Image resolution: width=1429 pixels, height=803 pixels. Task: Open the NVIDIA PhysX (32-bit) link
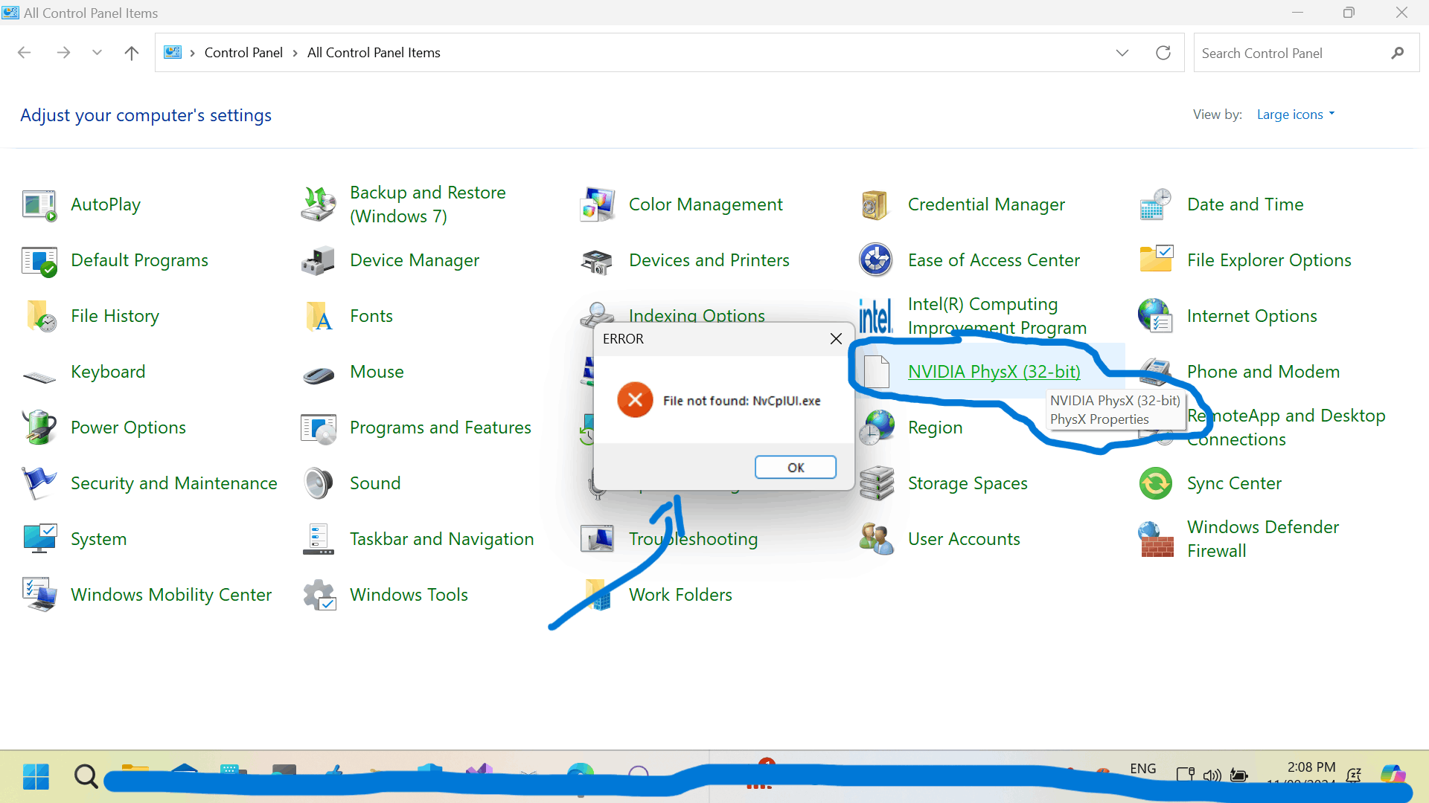[994, 372]
